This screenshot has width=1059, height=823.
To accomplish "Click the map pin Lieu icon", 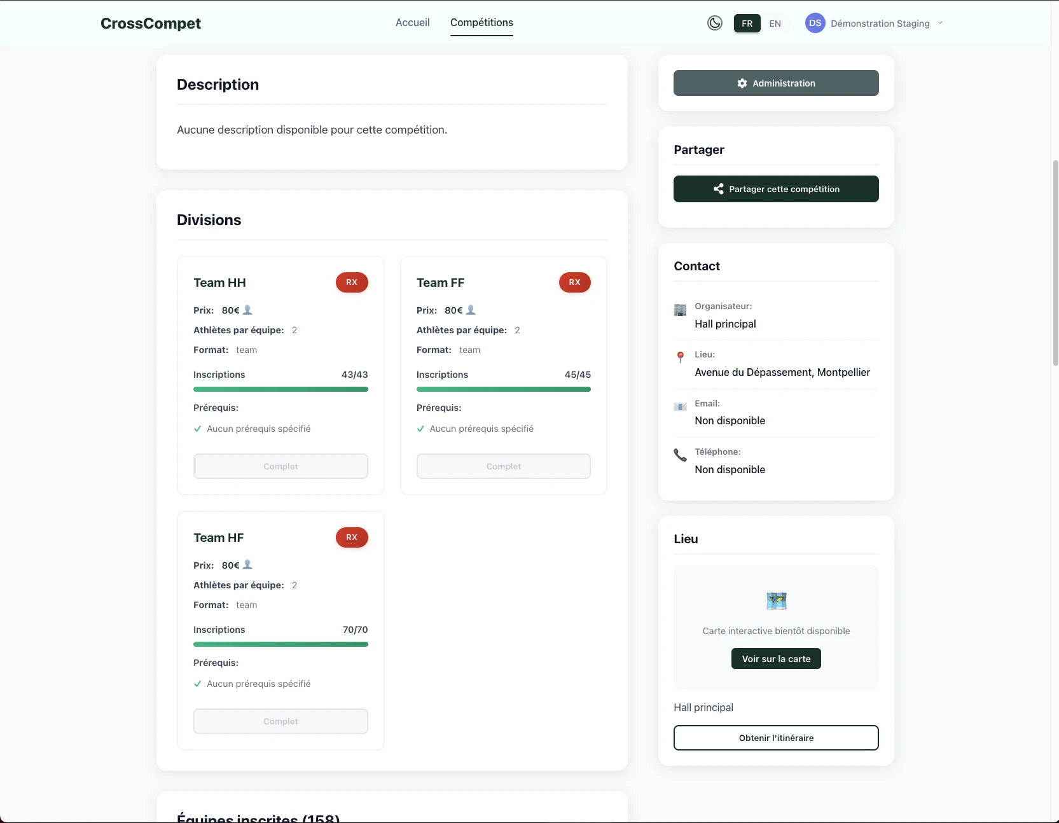I will 681,357.
